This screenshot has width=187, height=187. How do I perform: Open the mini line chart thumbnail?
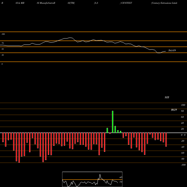coord(92,179)
